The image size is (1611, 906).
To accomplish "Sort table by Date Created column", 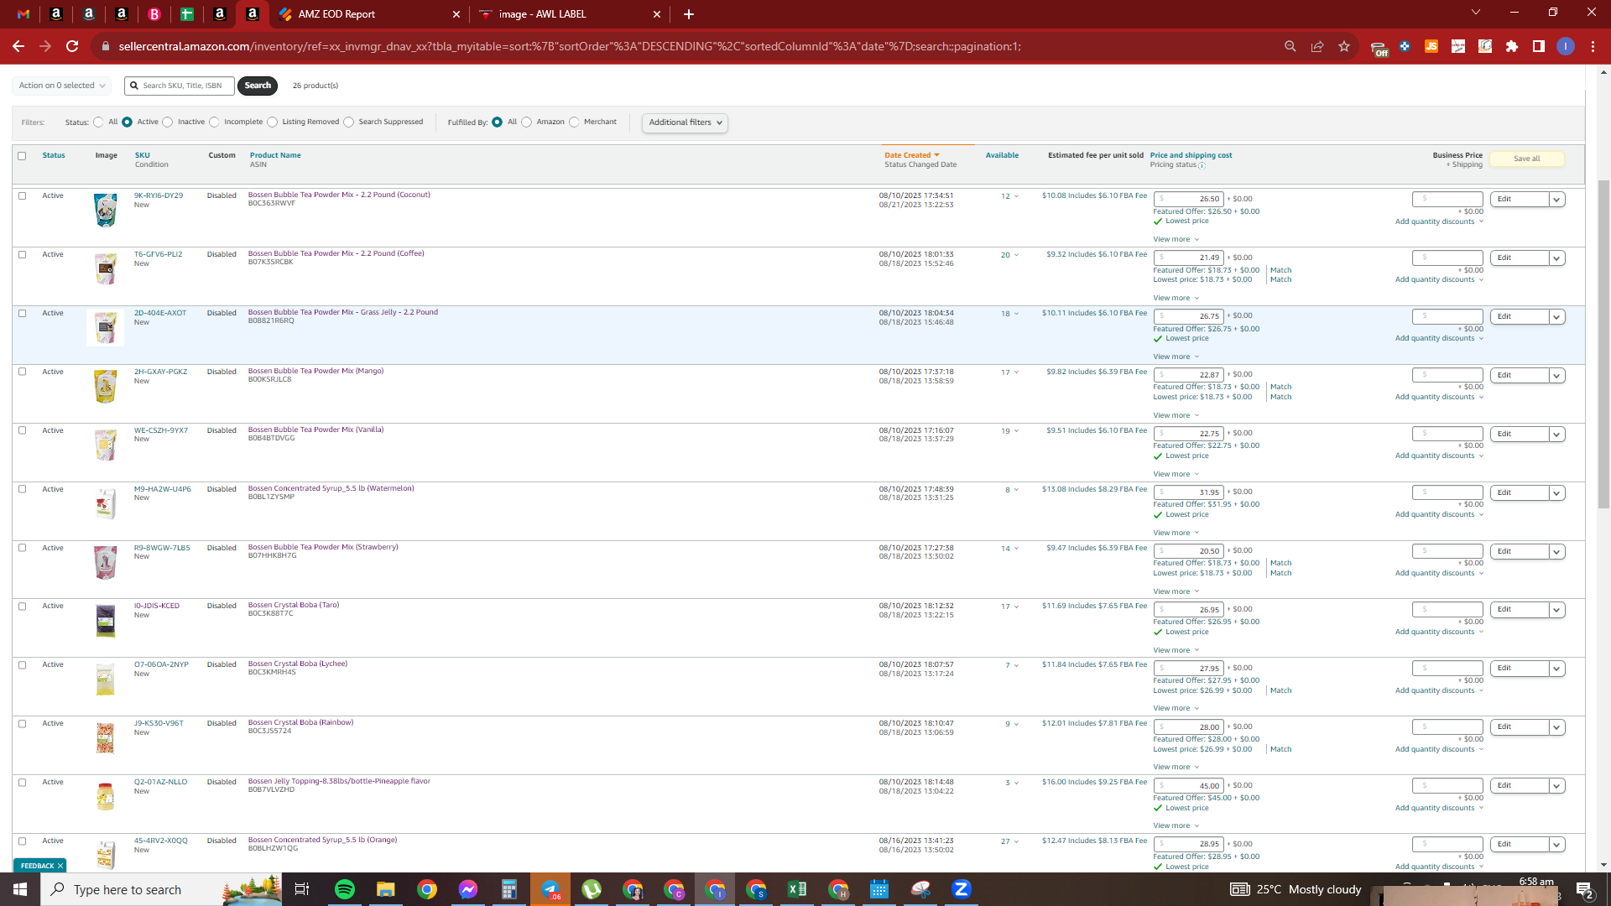I will tap(911, 155).
